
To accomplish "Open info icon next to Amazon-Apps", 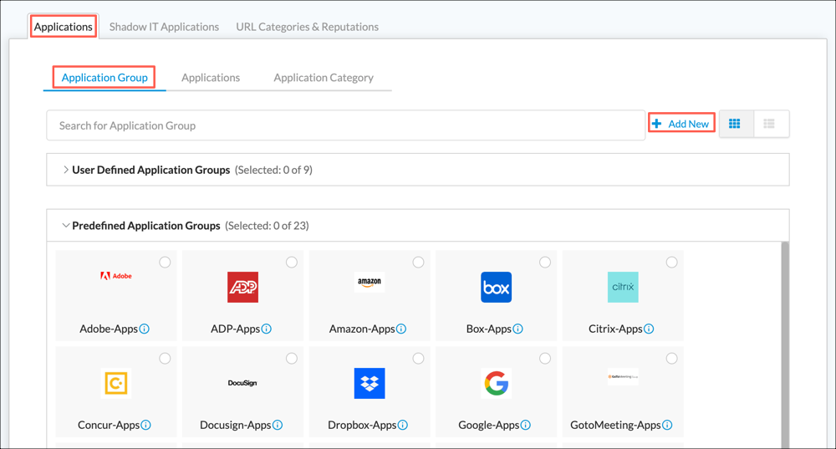I will [401, 329].
